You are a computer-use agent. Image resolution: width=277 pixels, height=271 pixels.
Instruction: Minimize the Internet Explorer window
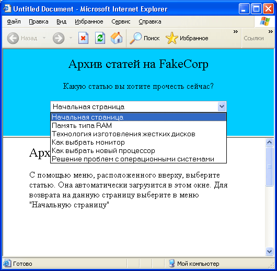[x=244, y=8]
